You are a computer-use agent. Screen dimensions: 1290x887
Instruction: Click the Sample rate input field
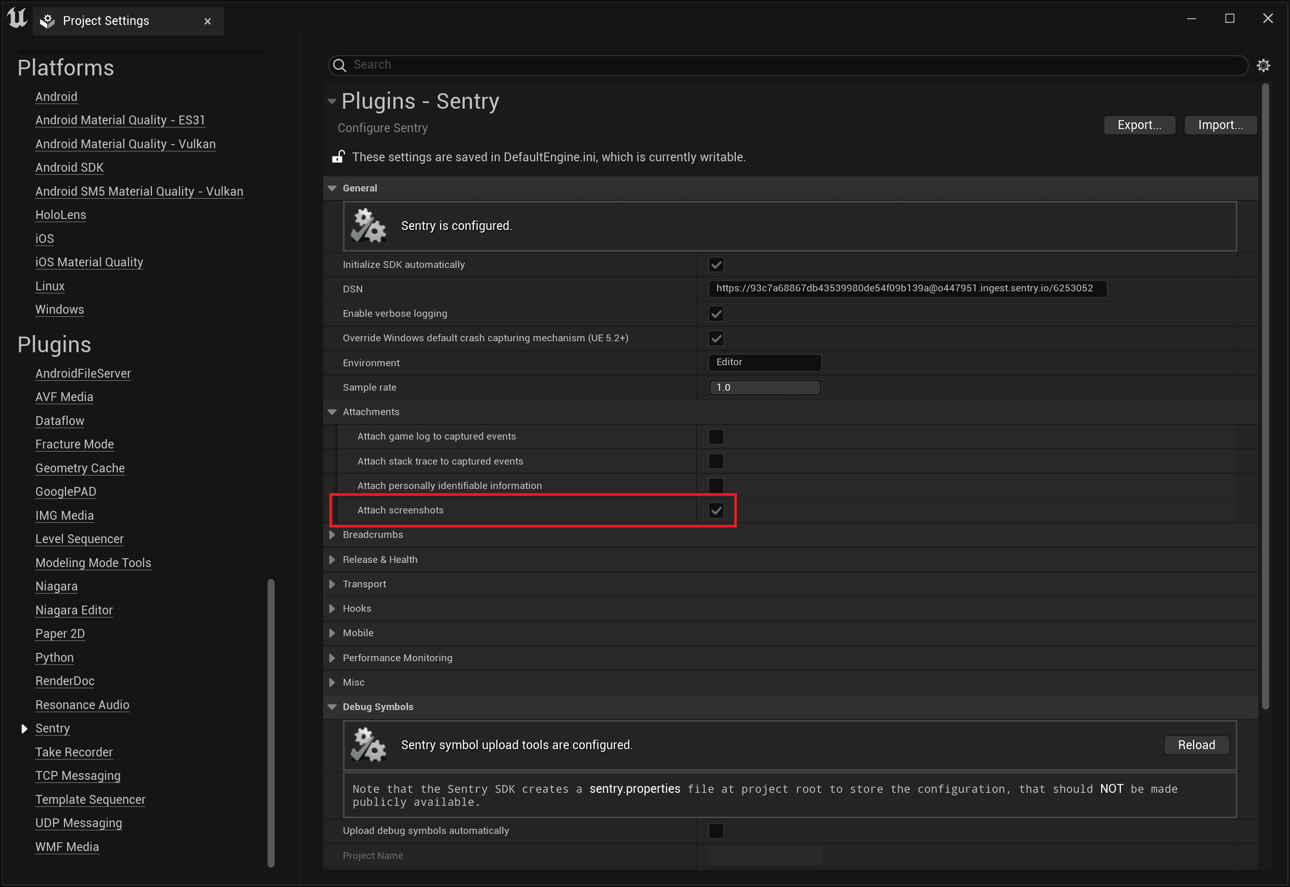764,387
